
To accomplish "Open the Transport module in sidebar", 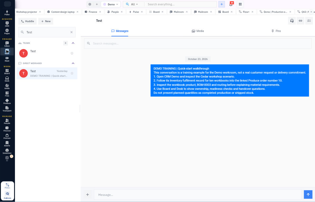I will [7, 109].
